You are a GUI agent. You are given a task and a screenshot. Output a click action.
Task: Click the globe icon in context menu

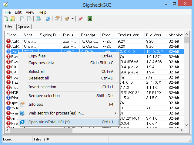tap(22, 113)
